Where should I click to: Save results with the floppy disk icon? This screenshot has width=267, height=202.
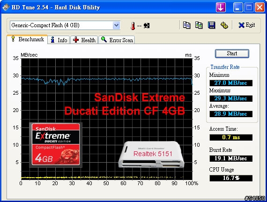(211, 25)
